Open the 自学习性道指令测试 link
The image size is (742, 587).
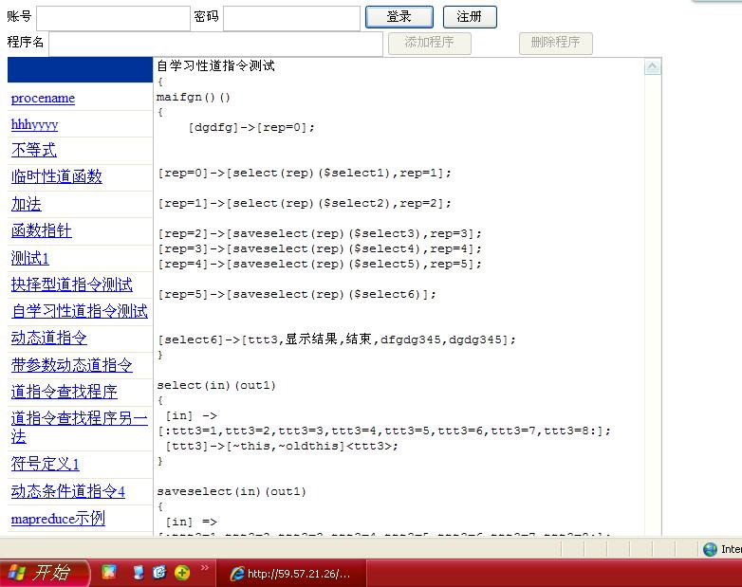80,311
